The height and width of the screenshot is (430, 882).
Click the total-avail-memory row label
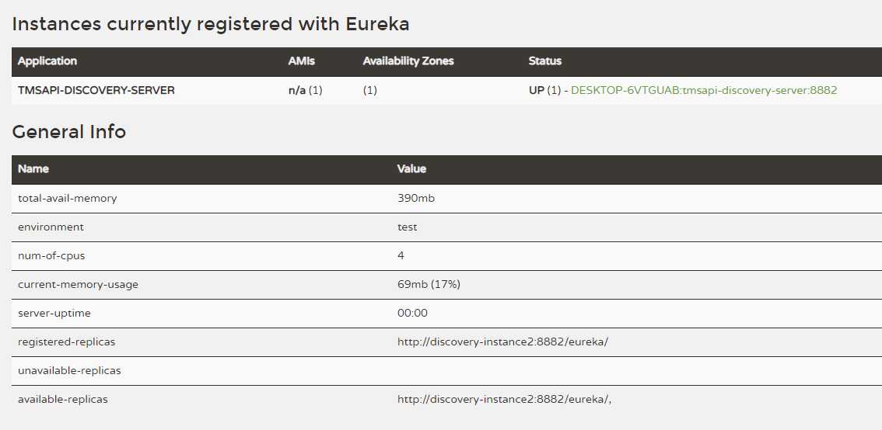(x=68, y=198)
